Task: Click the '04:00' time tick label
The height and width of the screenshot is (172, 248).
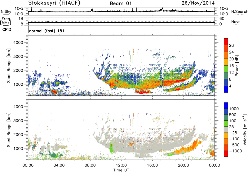Action: tap(59, 165)
